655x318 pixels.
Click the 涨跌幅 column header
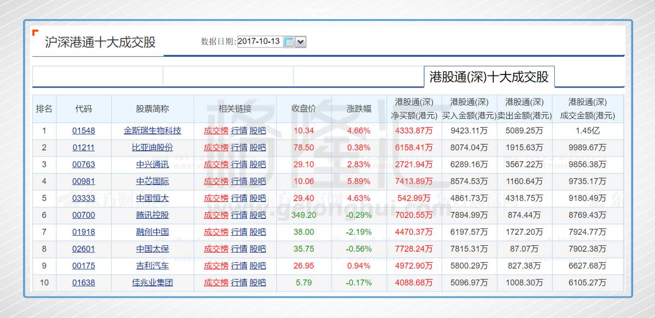pyautogui.click(x=359, y=109)
